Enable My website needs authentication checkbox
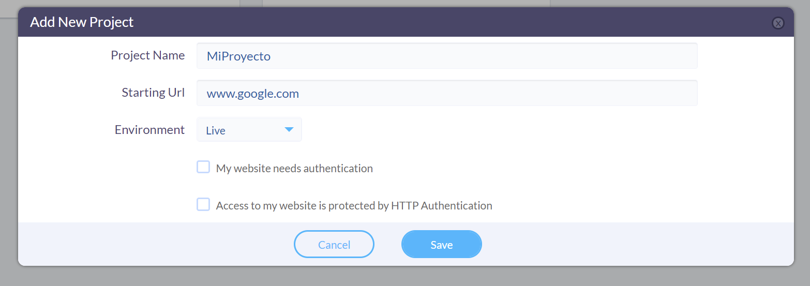 tap(203, 167)
